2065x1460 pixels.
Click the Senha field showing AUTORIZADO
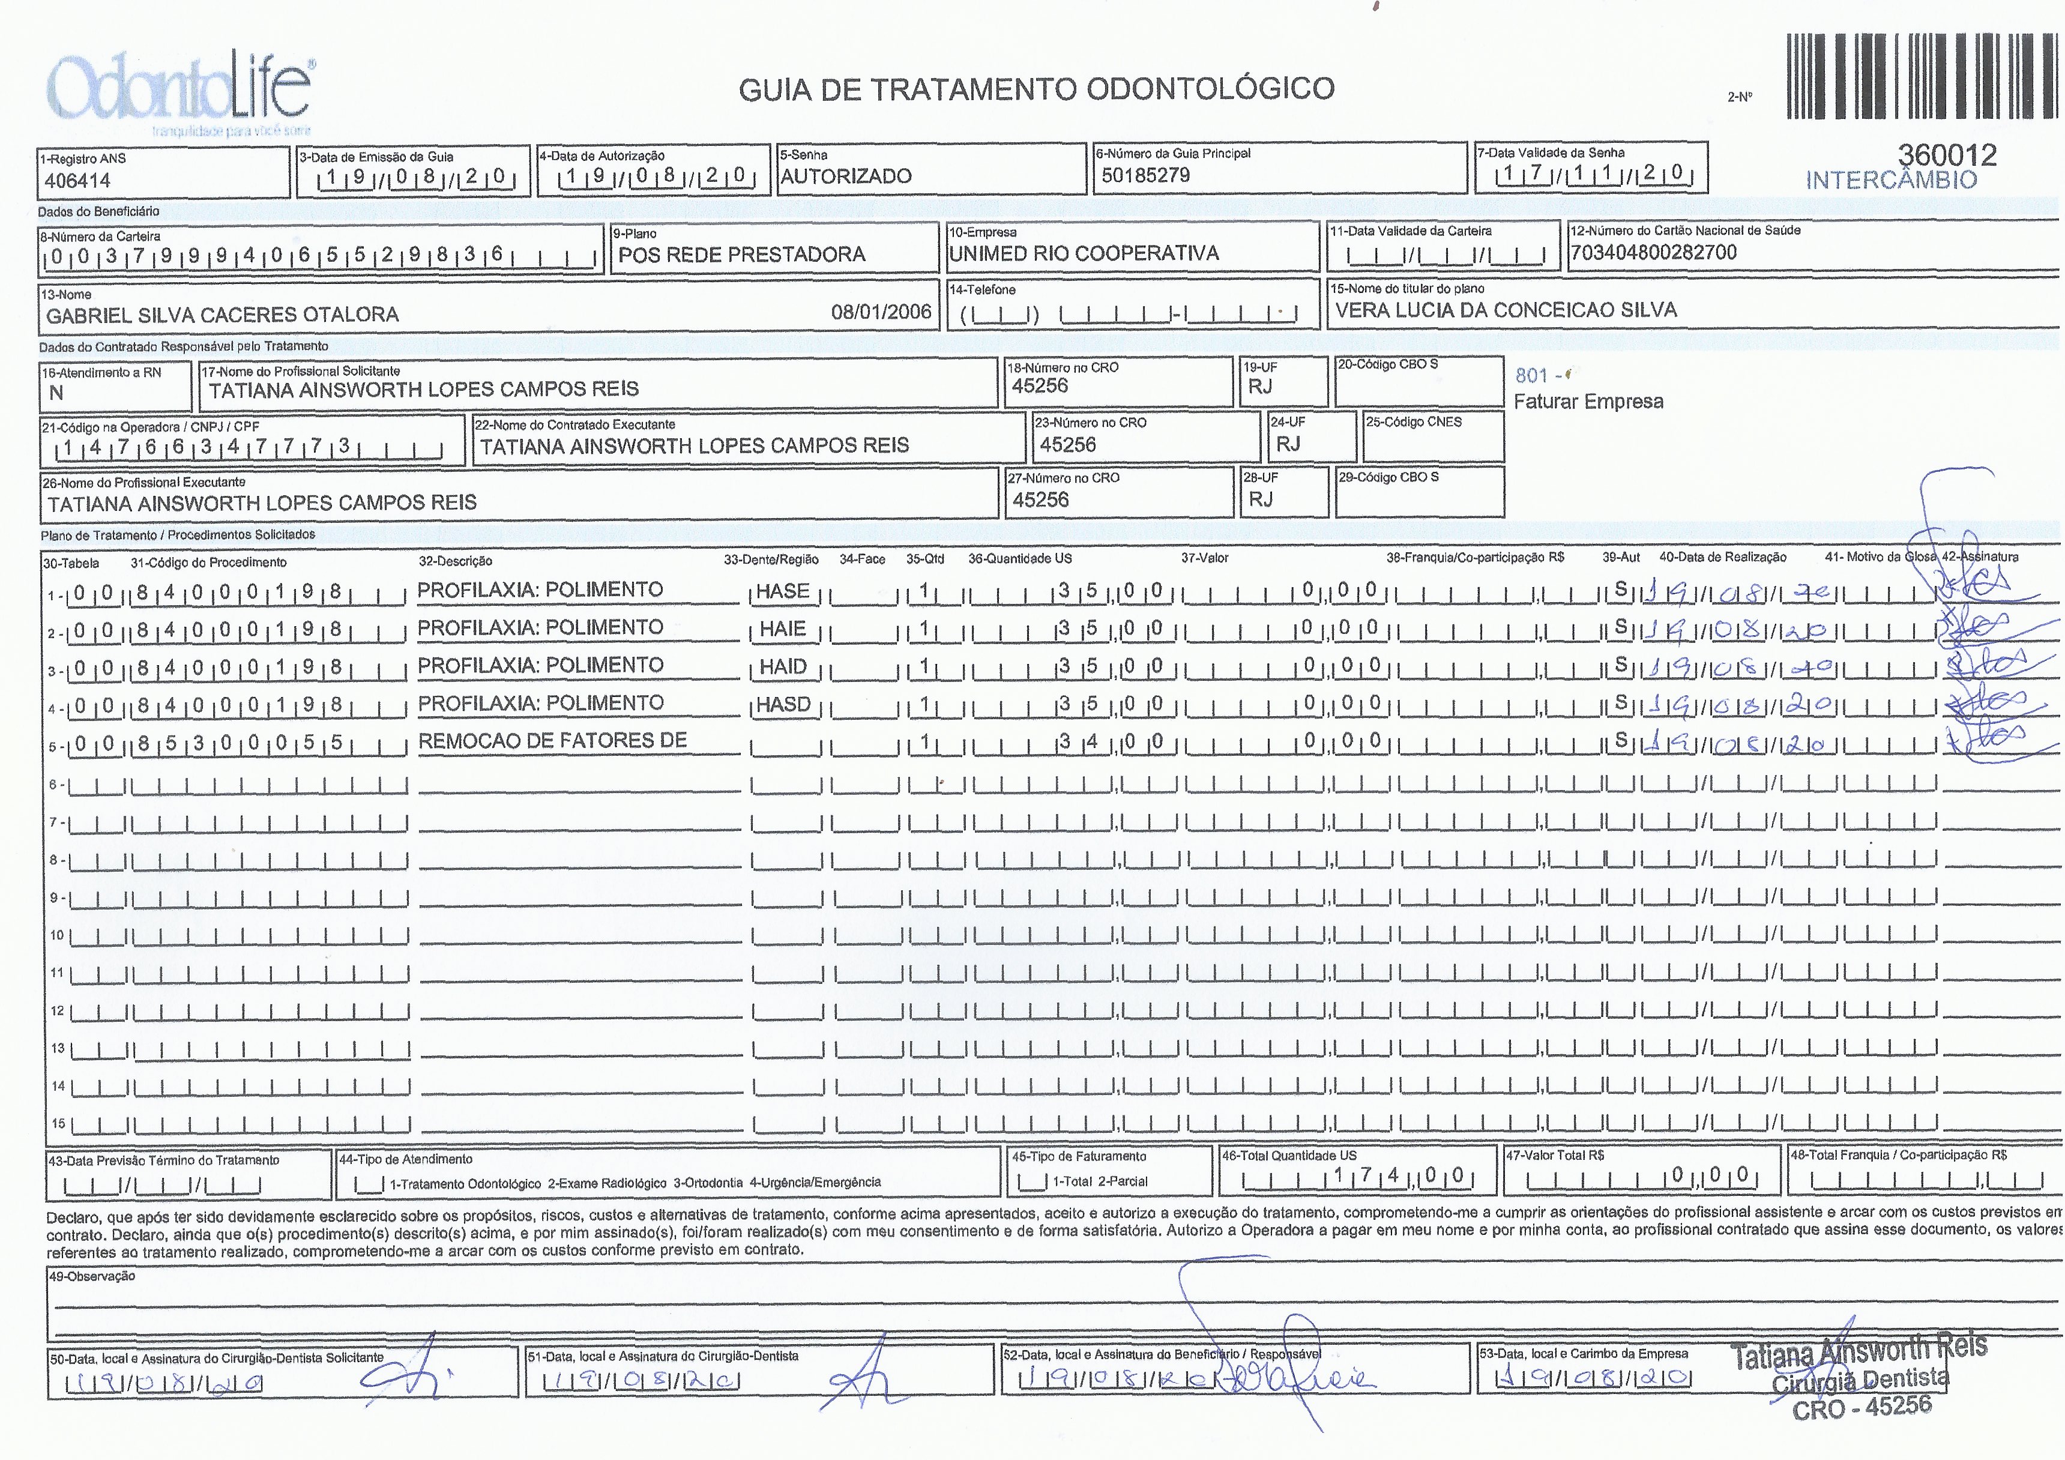[846, 176]
